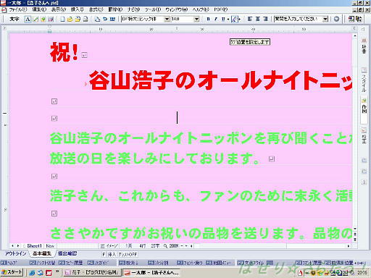371x278 pixels.
Task: Click the New document icon
Action: (x=62, y=19)
